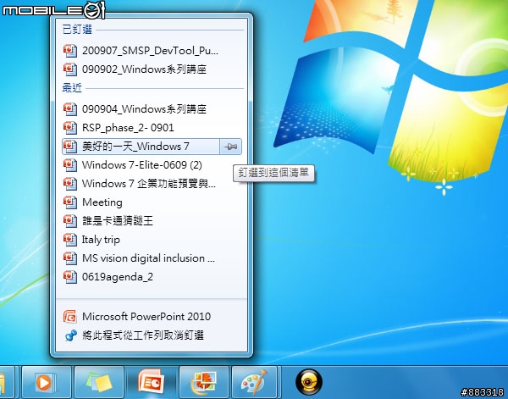Launch Microsoft PowerPoint 2010 from jump list
The width and height of the screenshot is (508, 399).
[x=152, y=316]
